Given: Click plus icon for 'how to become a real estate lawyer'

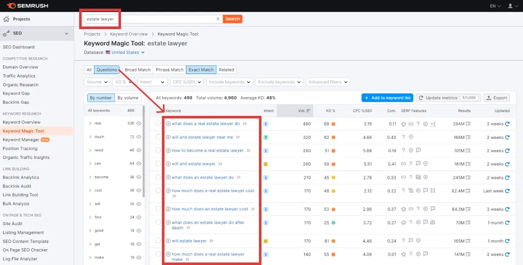Looking at the screenshot, I should pyautogui.click(x=168, y=151).
